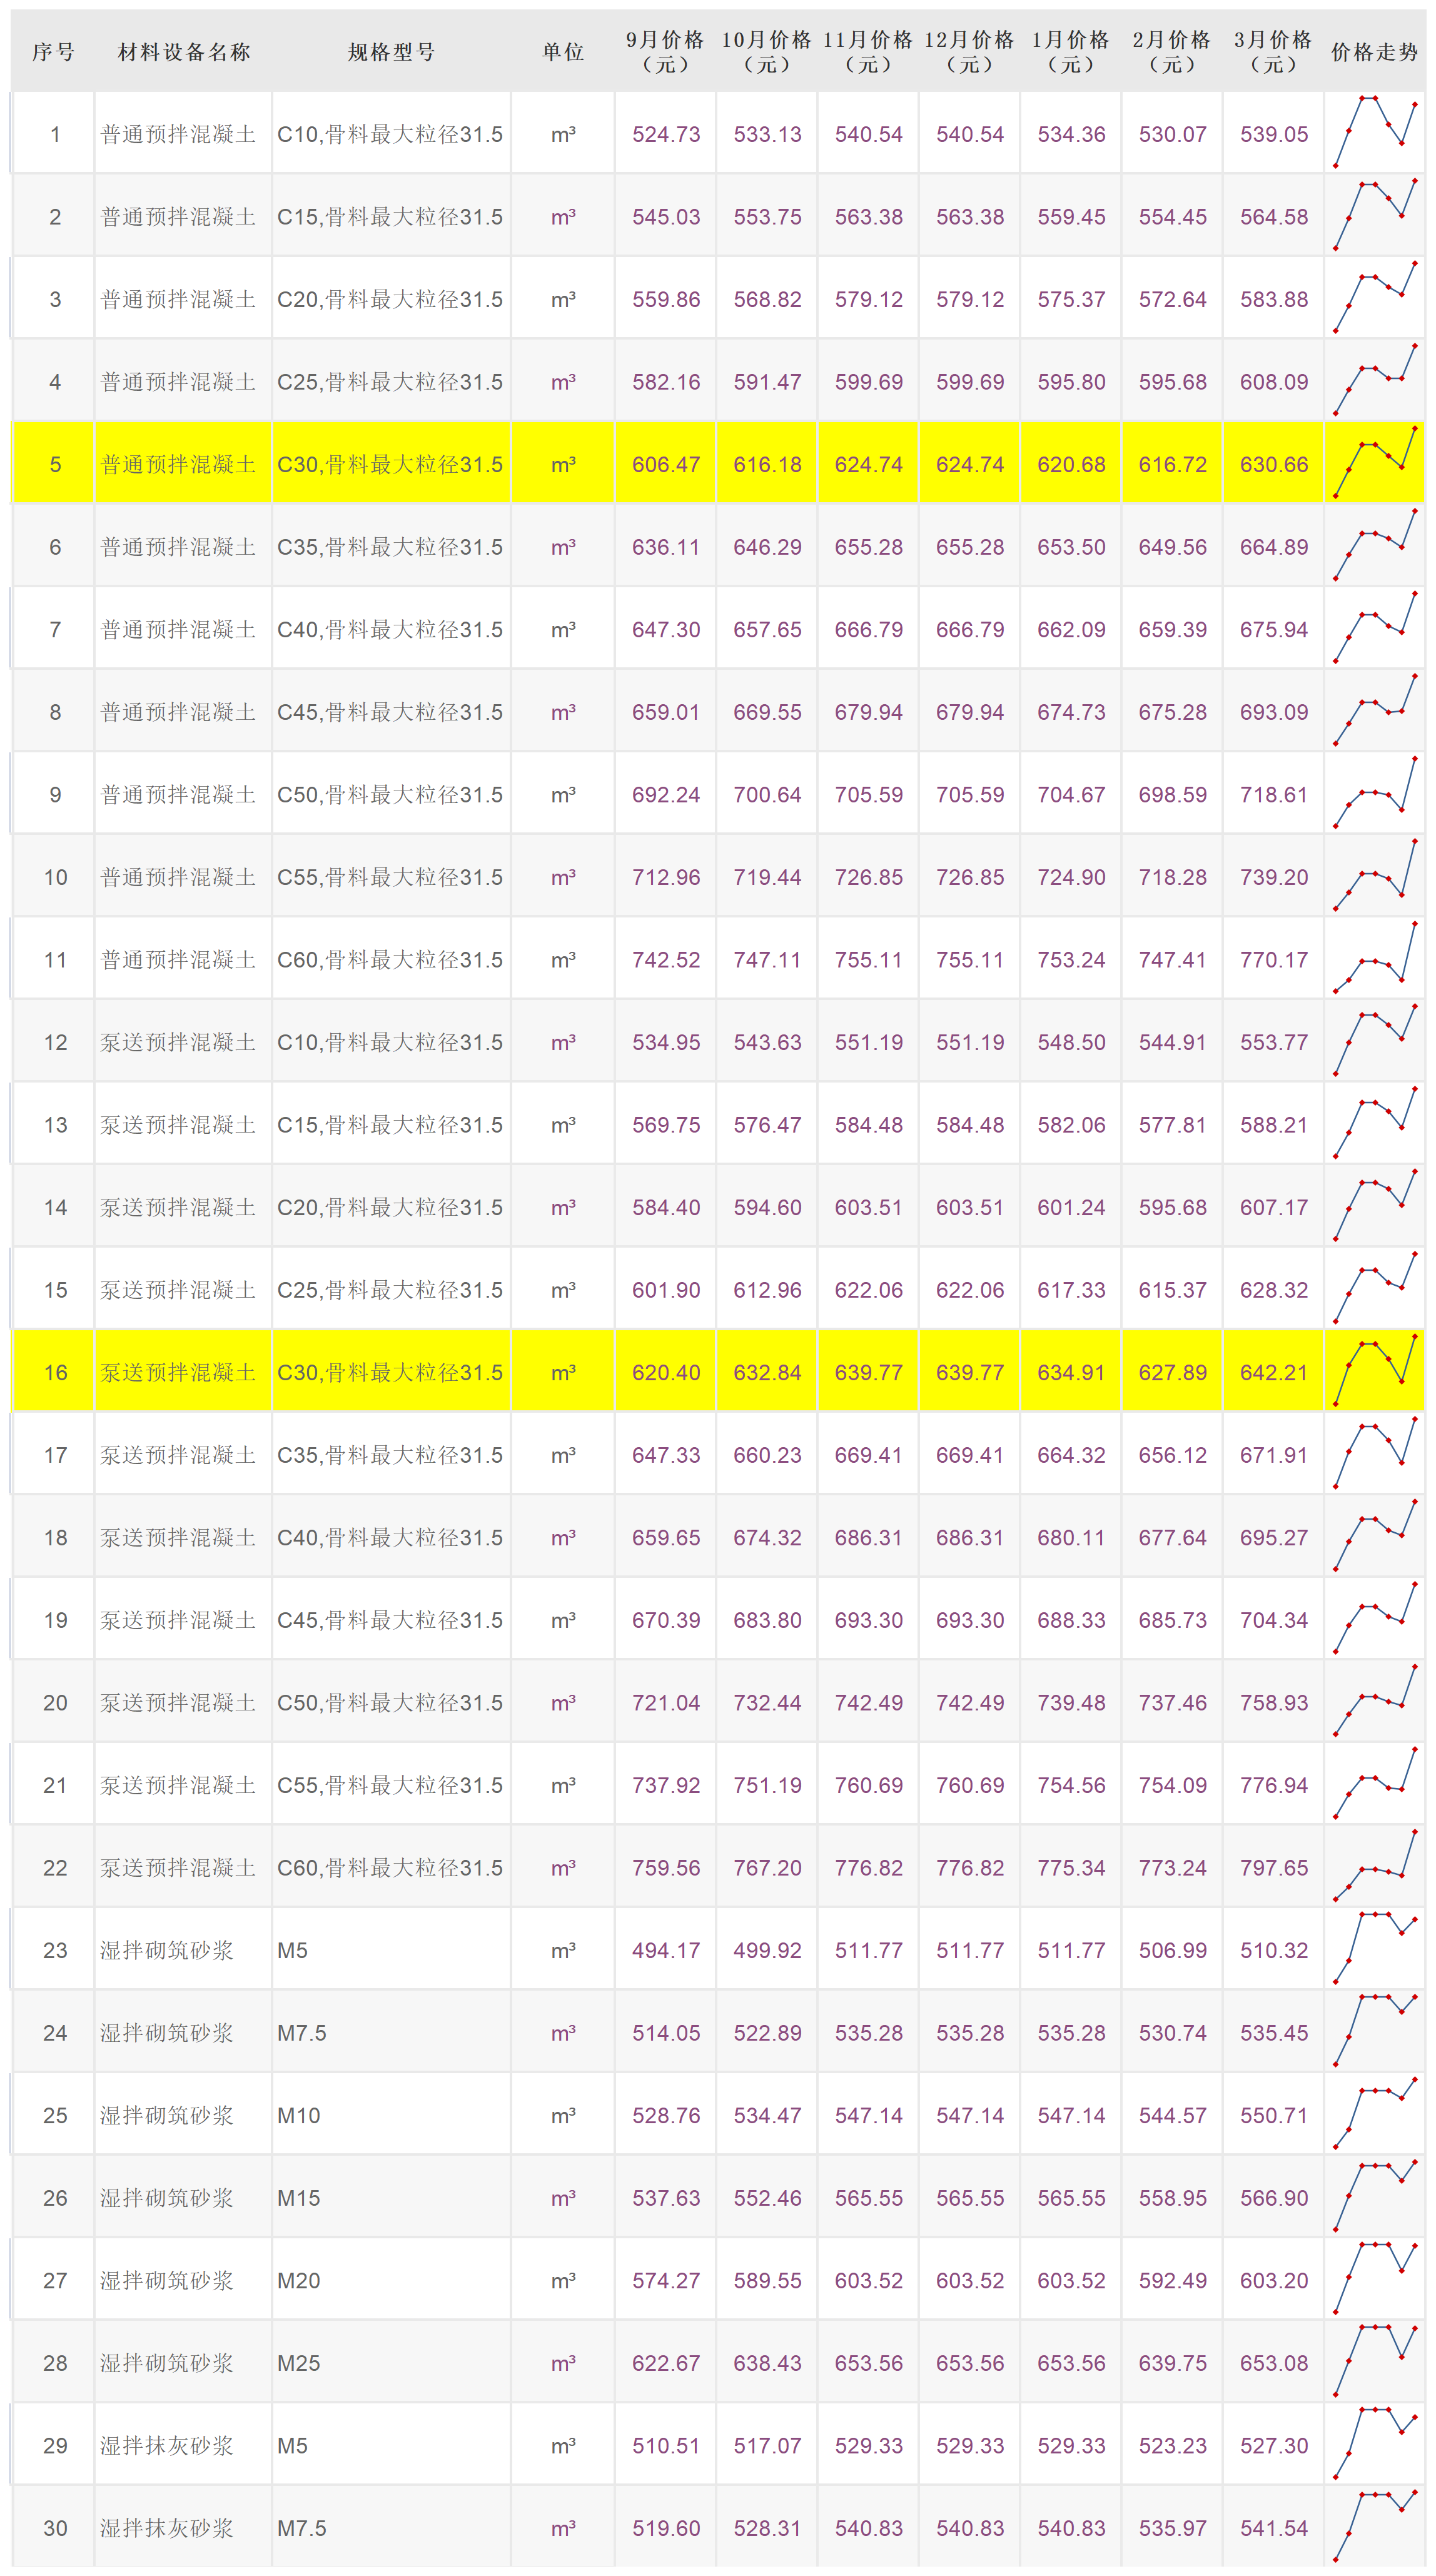This screenshot has width=1436, height=2576.
Task: Click the value 553.75 in row 2
Action: click(x=767, y=217)
